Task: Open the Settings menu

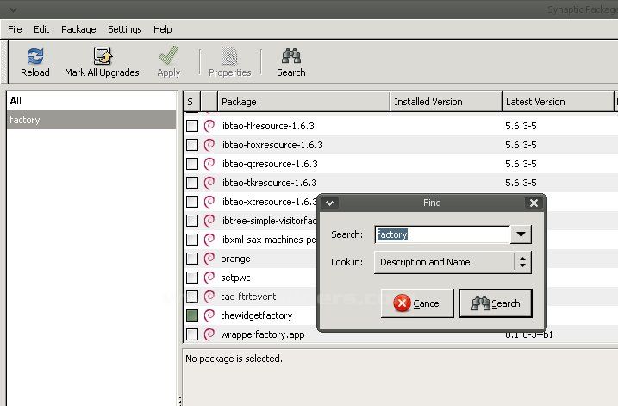Action: pos(124,29)
